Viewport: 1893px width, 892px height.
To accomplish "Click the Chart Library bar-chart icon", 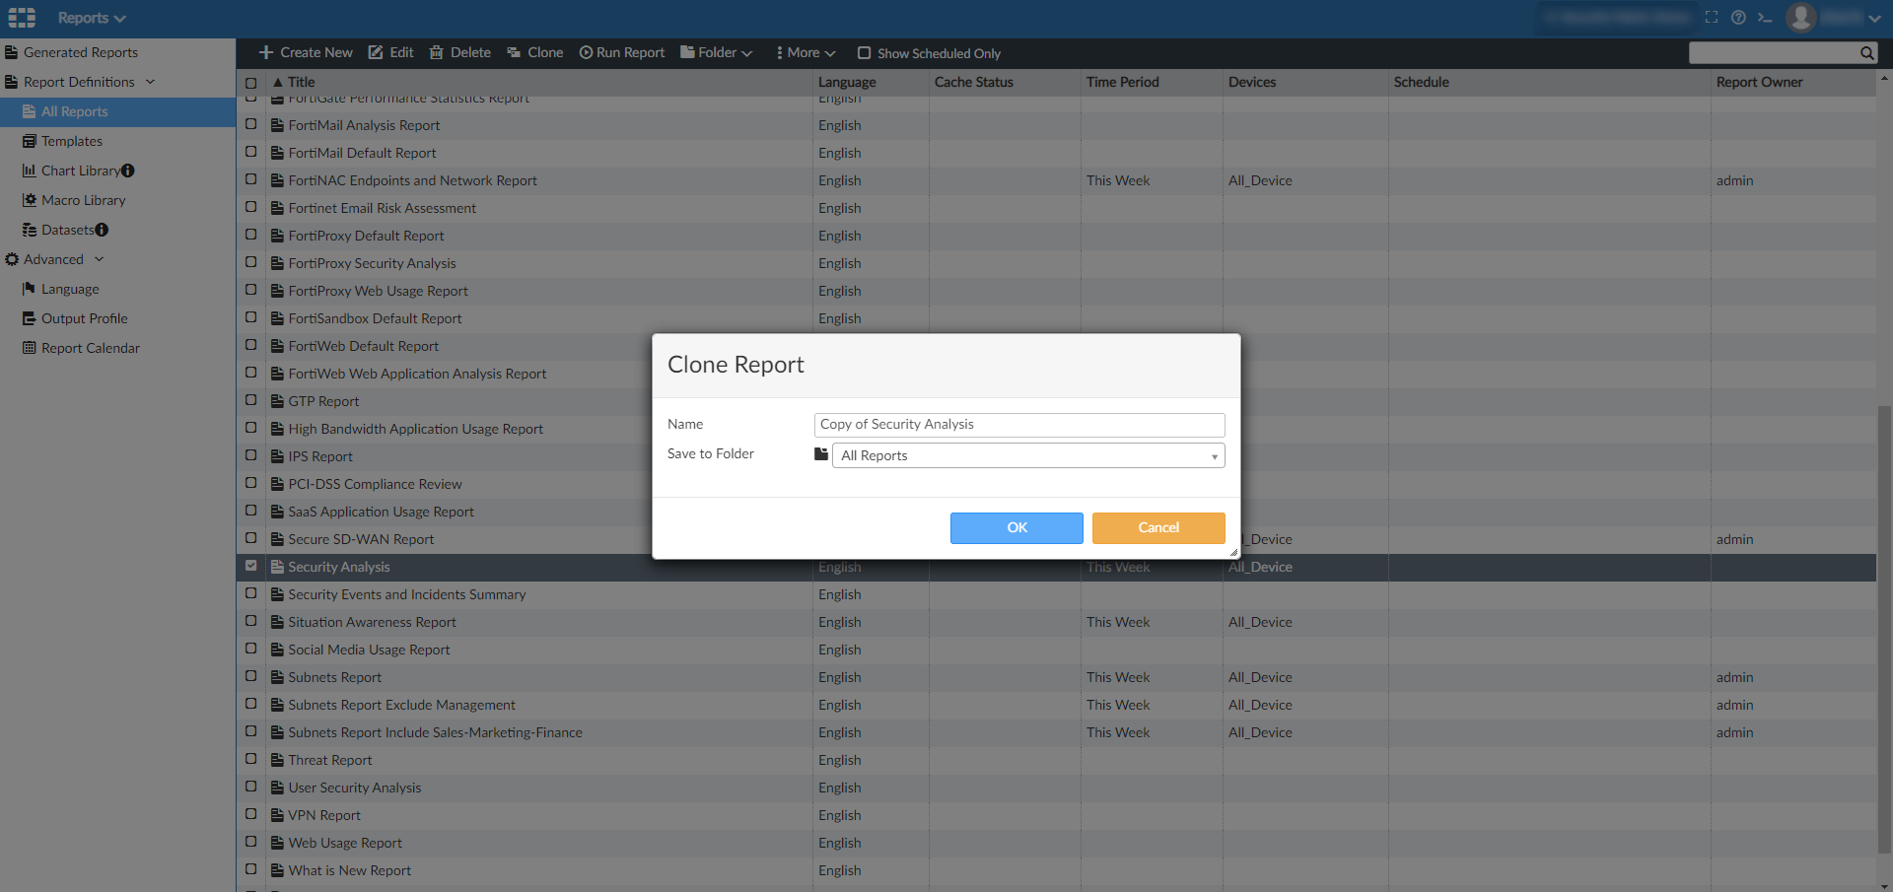I will [x=30, y=171].
